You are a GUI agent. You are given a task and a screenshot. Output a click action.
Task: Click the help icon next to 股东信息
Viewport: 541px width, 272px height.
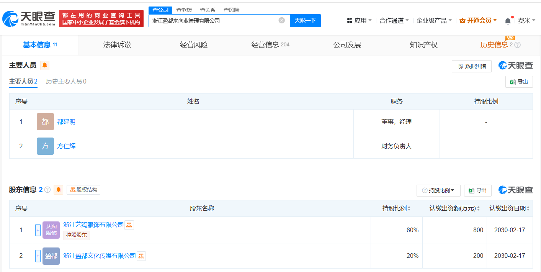47,190
